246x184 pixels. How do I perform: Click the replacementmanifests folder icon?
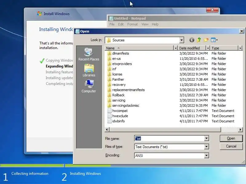coord(109,90)
